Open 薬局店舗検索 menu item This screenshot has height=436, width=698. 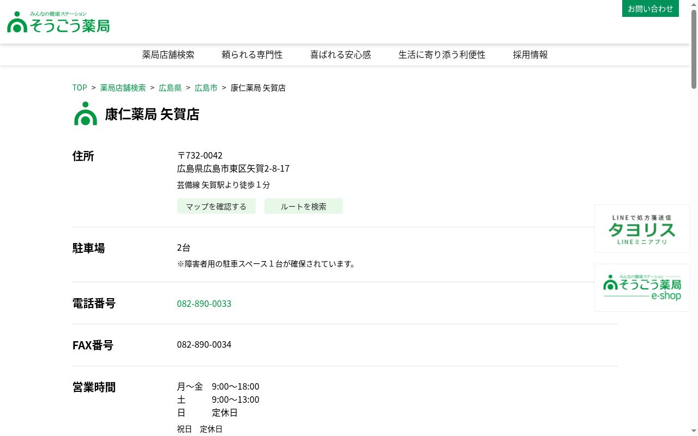(168, 55)
